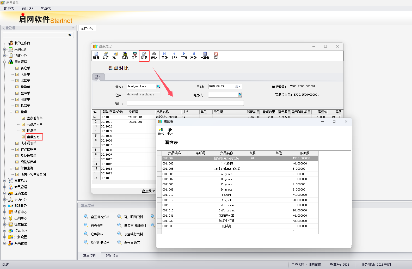Click the 备注 input field

point(185,103)
